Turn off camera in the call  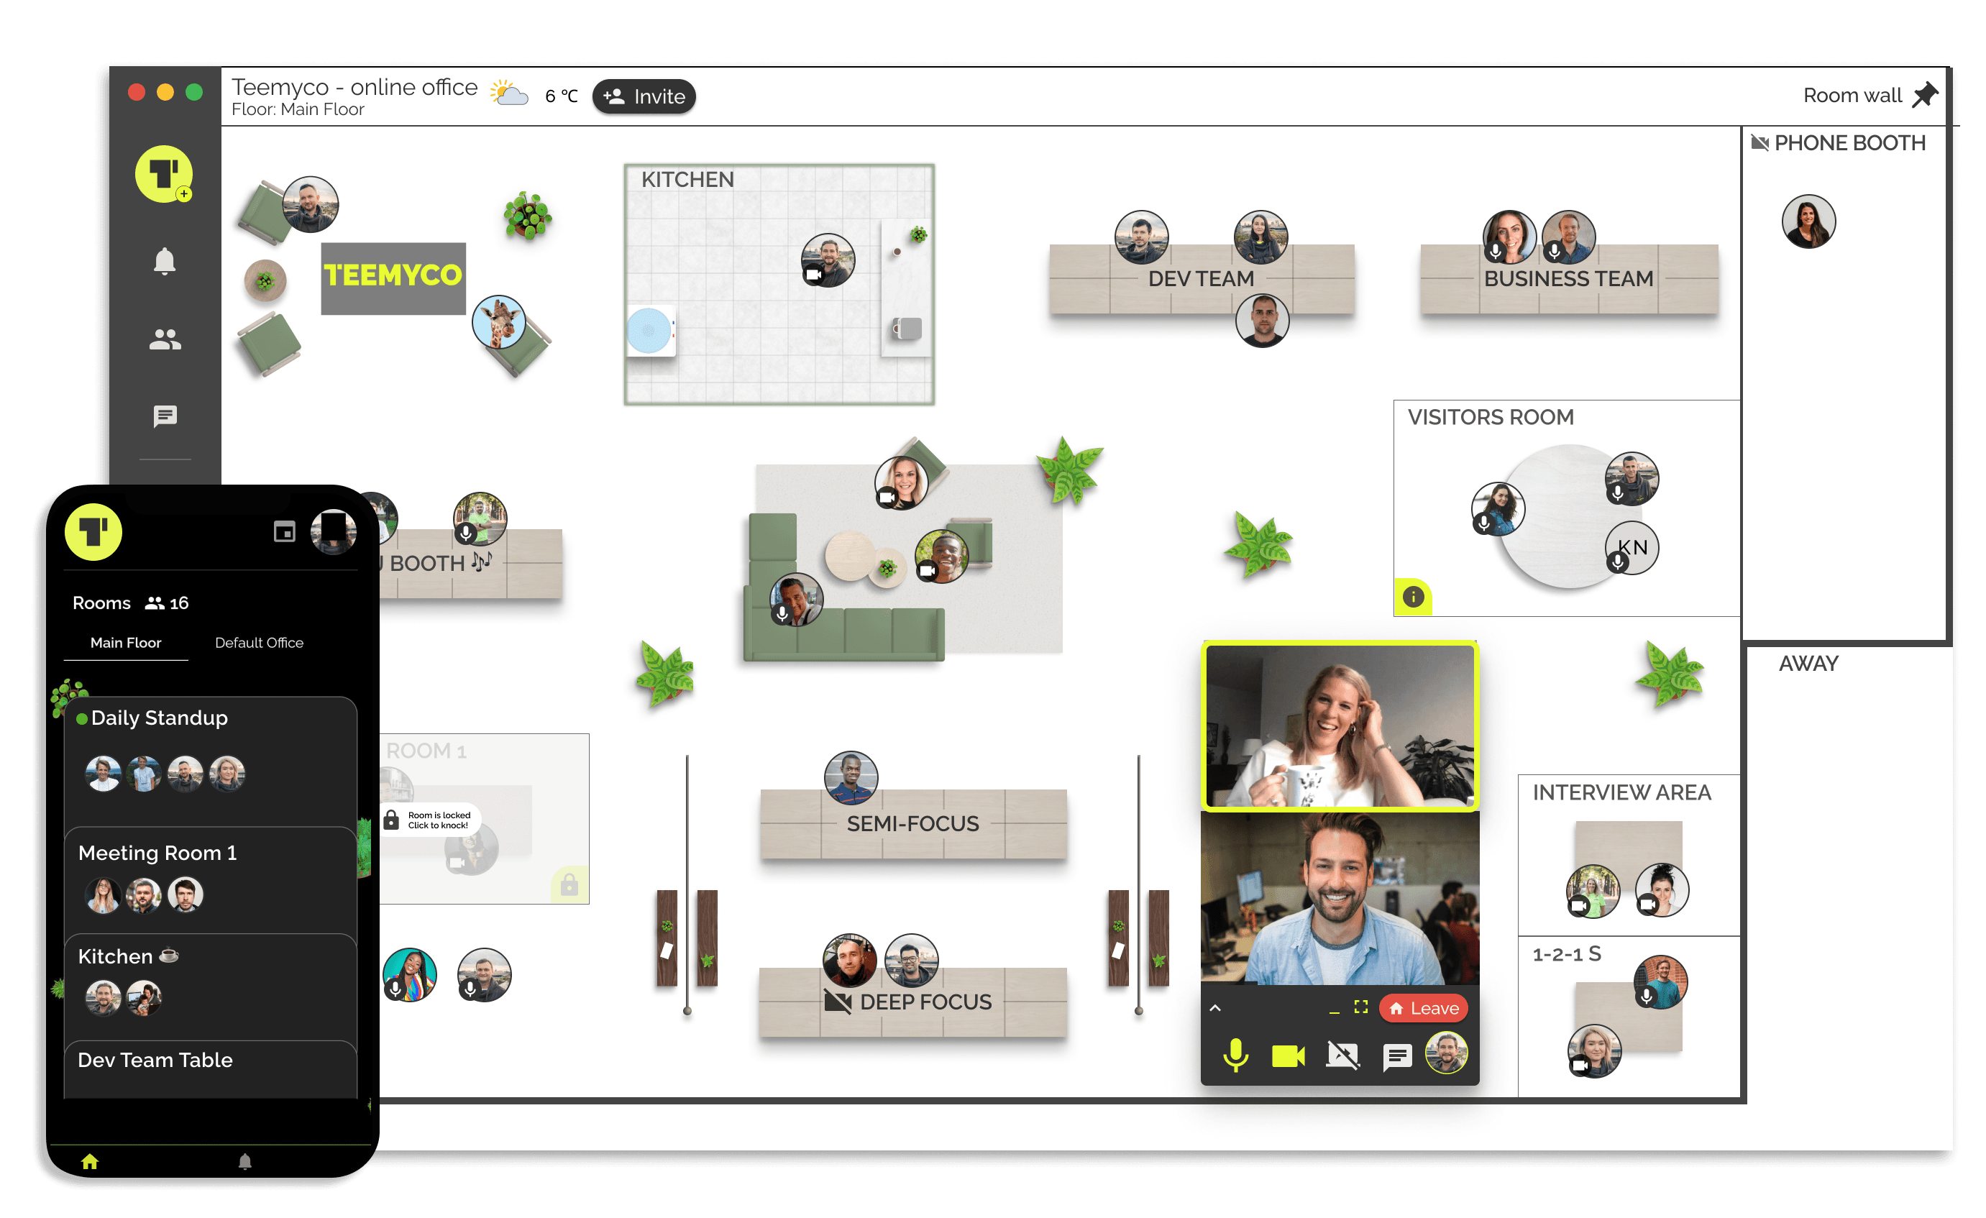[x=1288, y=1056]
